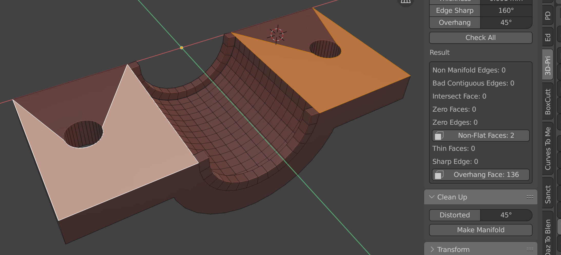
Task: Click the Non Manifold Edges: 0 text
Action: [469, 70]
